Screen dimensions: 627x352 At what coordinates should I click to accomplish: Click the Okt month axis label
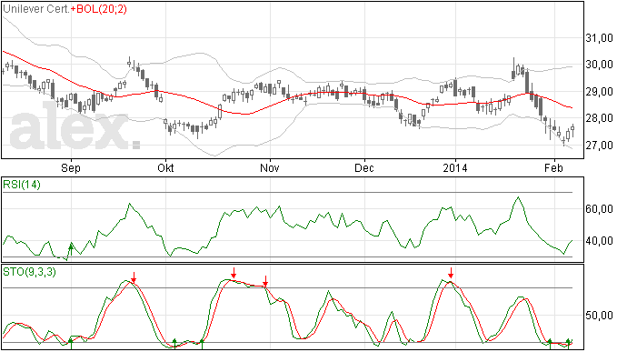pos(165,167)
